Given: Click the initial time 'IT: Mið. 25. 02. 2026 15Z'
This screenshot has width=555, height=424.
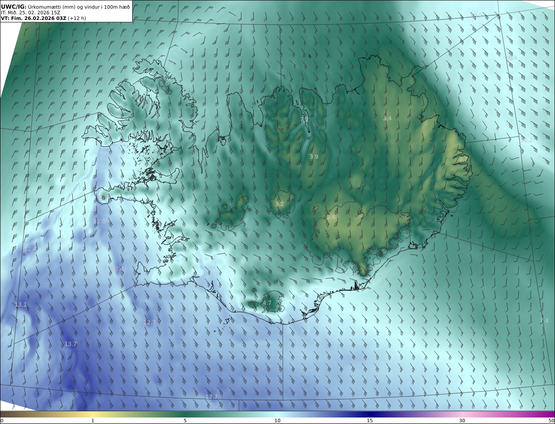Looking at the screenshot, I should coord(30,13).
